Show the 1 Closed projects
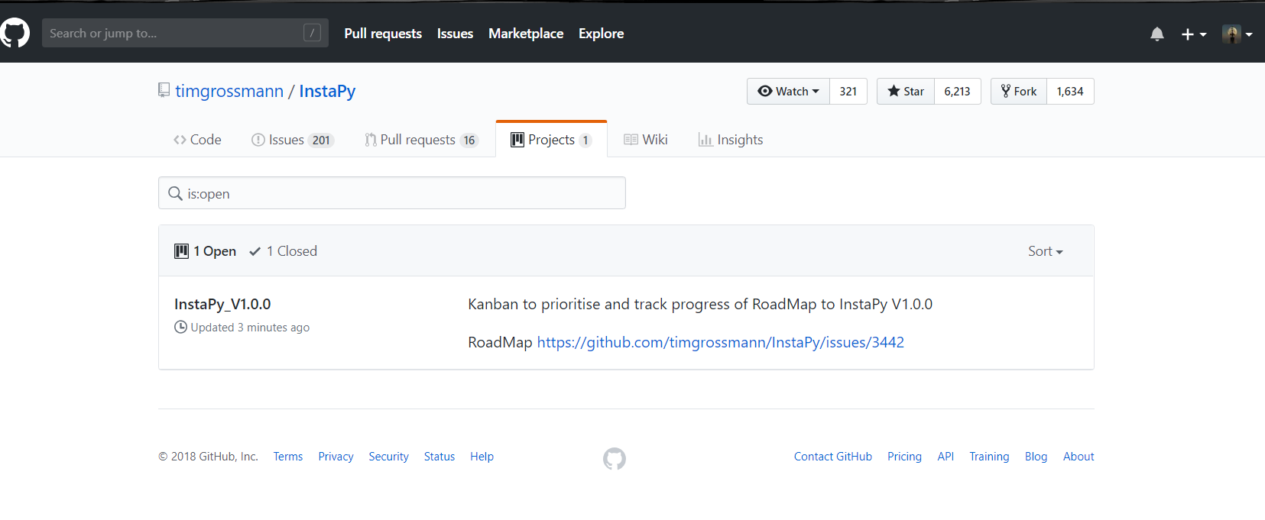 [x=283, y=251]
